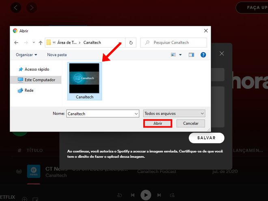Image resolution: width=268 pixels, height=201 pixels.
Task: Click the Canaltech Podcast link in Spotify
Action: click(x=157, y=171)
